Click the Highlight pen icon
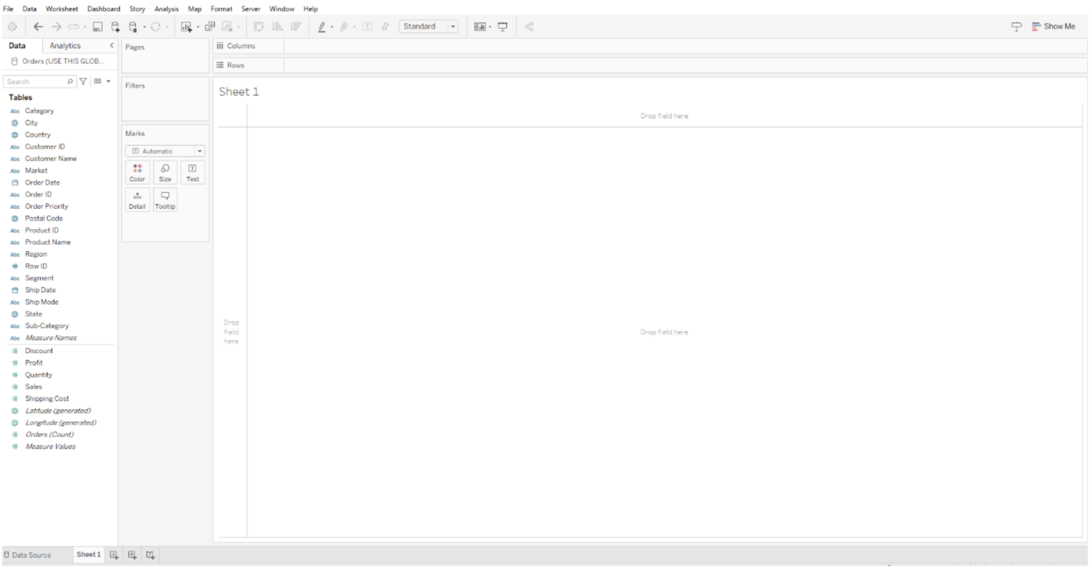The width and height of the screenshot is (1089, 567). [x=322, y=26]
